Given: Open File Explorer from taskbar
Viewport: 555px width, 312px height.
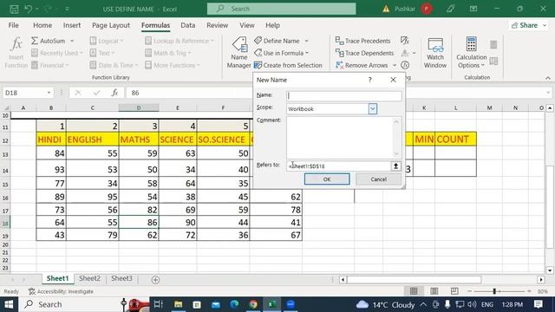Looking at the screenshot, I should coord(178,304).
